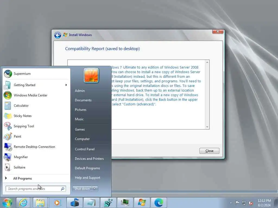Open Music library link
The width and height of the screenshot is (278, 208).
(79, 119)
